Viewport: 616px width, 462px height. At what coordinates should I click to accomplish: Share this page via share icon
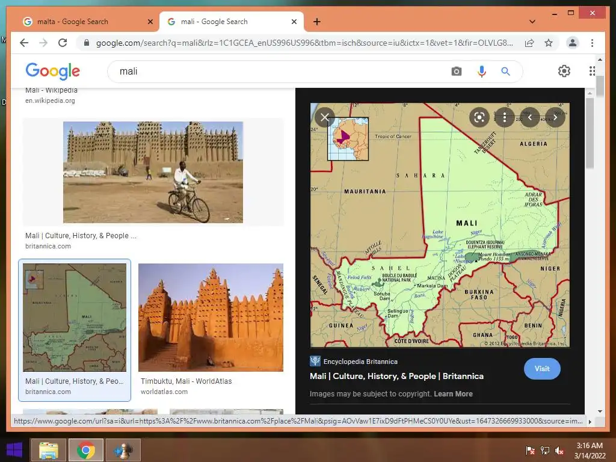pyautogui.click(x=529, y=43)
